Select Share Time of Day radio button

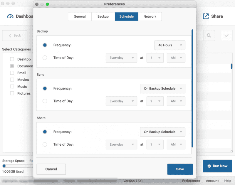tap(45, 144)
